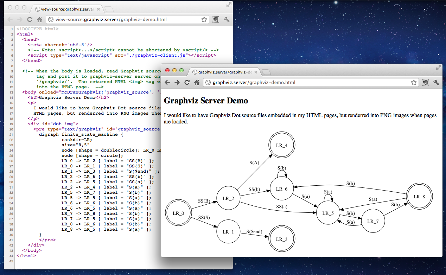
Task: Click Forward arrow in graphviz-demo front window
Action: [x=177, y=82]
